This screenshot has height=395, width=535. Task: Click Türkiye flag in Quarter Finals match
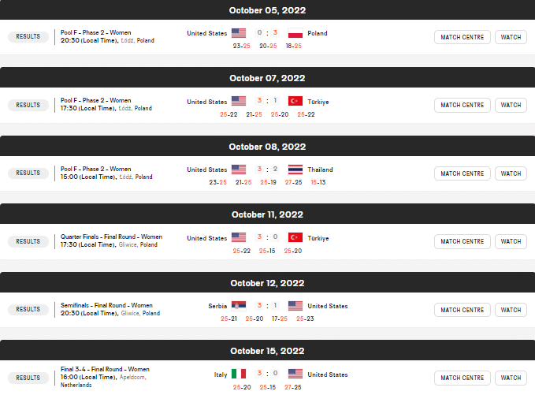pos(295,238)
